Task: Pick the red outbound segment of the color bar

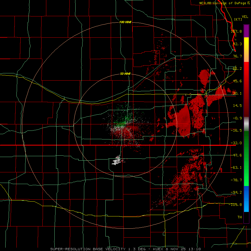Action: 246,89
